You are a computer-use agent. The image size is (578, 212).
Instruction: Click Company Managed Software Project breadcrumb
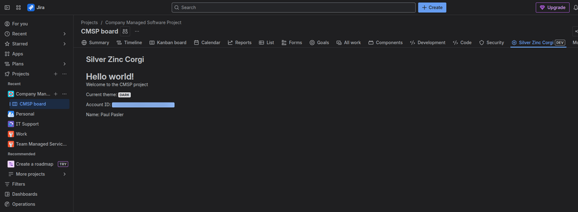pyautogui.click(x=143, y=23)
